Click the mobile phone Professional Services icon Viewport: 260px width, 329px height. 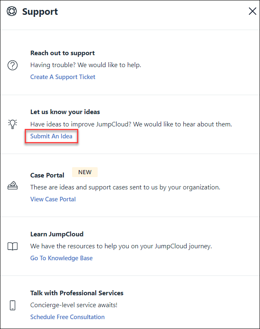click(x=13, y=305)
